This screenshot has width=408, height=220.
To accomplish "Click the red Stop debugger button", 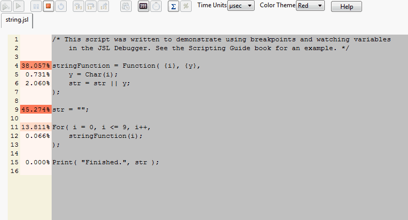I will pyautogui.click(x=48, y=6).
